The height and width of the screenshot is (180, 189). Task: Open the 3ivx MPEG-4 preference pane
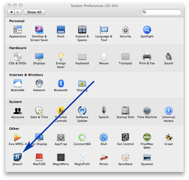click(x=17, y=139)
